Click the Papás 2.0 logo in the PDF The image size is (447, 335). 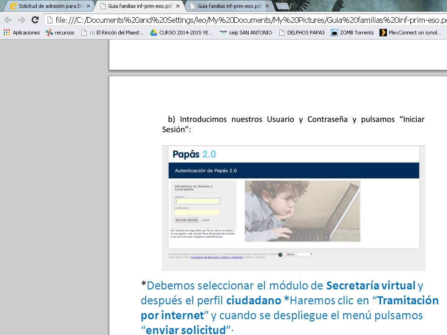coord(195,154)
